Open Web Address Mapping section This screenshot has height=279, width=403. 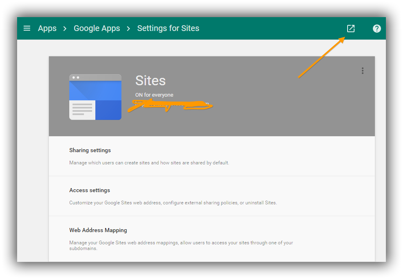[x=212, y=239]
